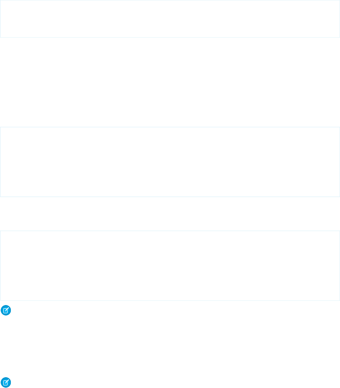Click inside the topmost empty bordered box
This screenshot has height=388, width=340.
[x=170, y=18]
